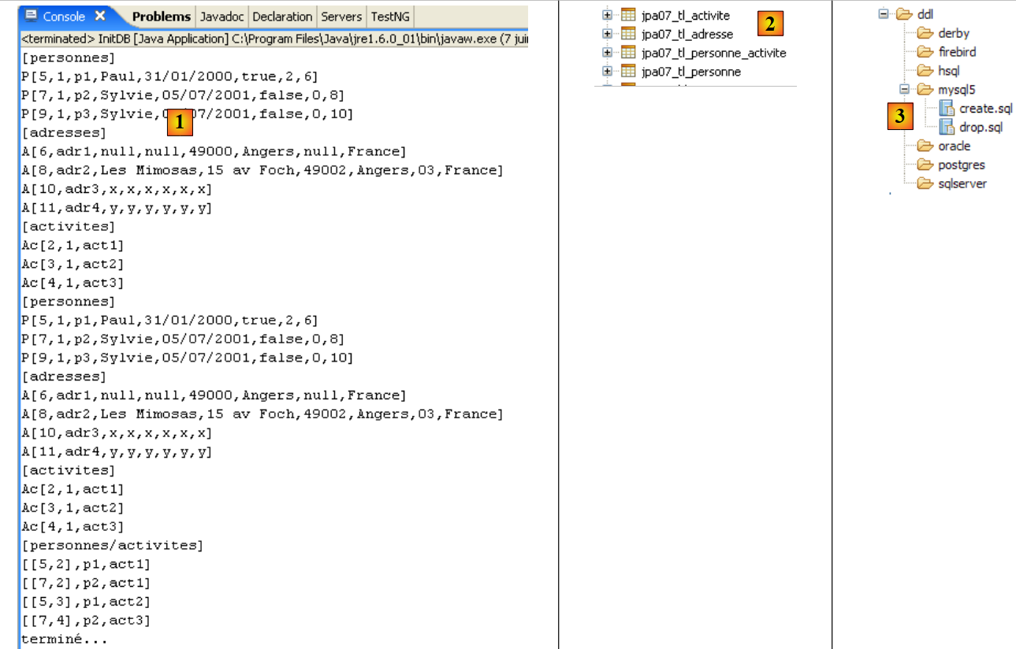The height and width of the screenshot is (649, 1016).
Task: Close the Console tab
Action: click(x=100, y=17)
